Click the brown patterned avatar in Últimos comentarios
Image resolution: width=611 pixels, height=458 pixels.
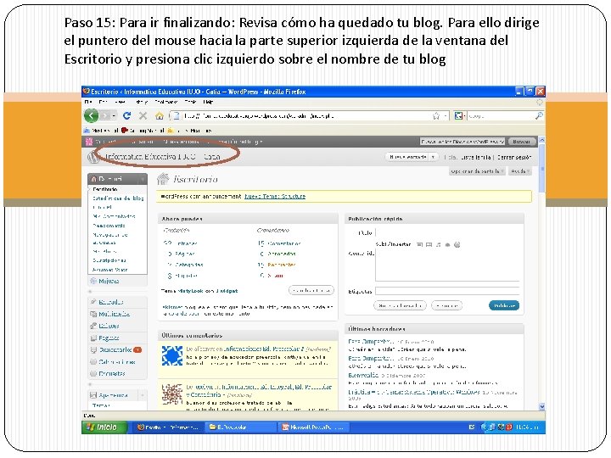point(171,394)
